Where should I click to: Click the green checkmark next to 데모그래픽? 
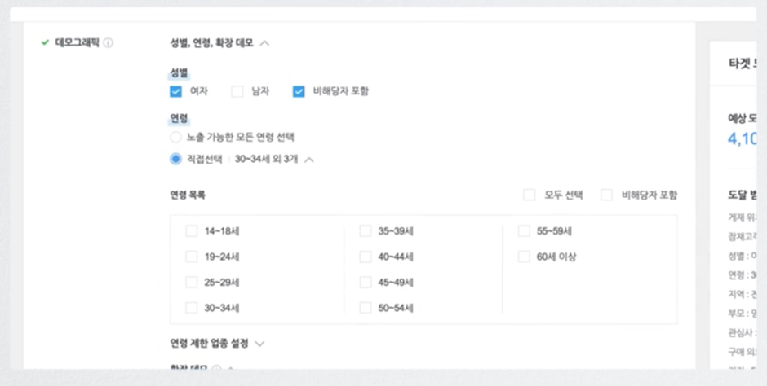[x=45, y=42]
